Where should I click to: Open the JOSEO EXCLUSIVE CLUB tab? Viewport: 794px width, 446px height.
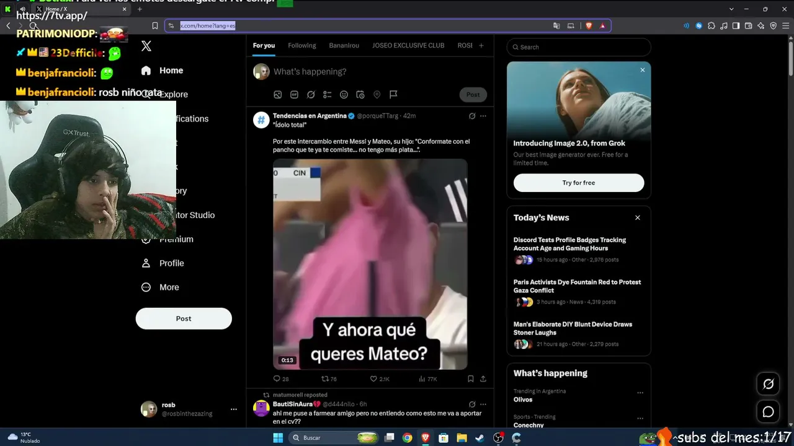[408, 45]
